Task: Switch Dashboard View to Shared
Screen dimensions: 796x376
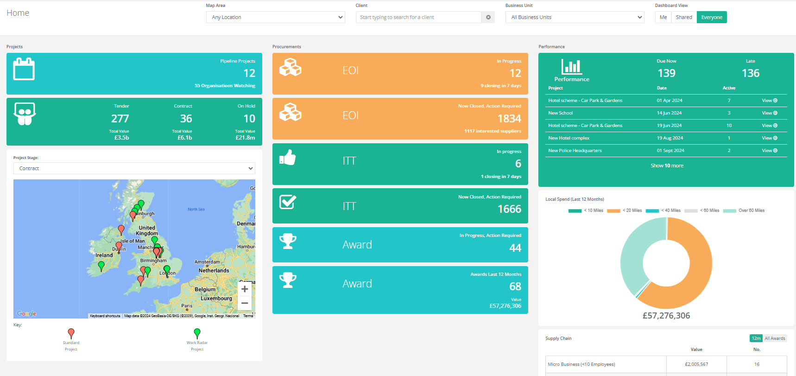Action: tap(683, 17)
